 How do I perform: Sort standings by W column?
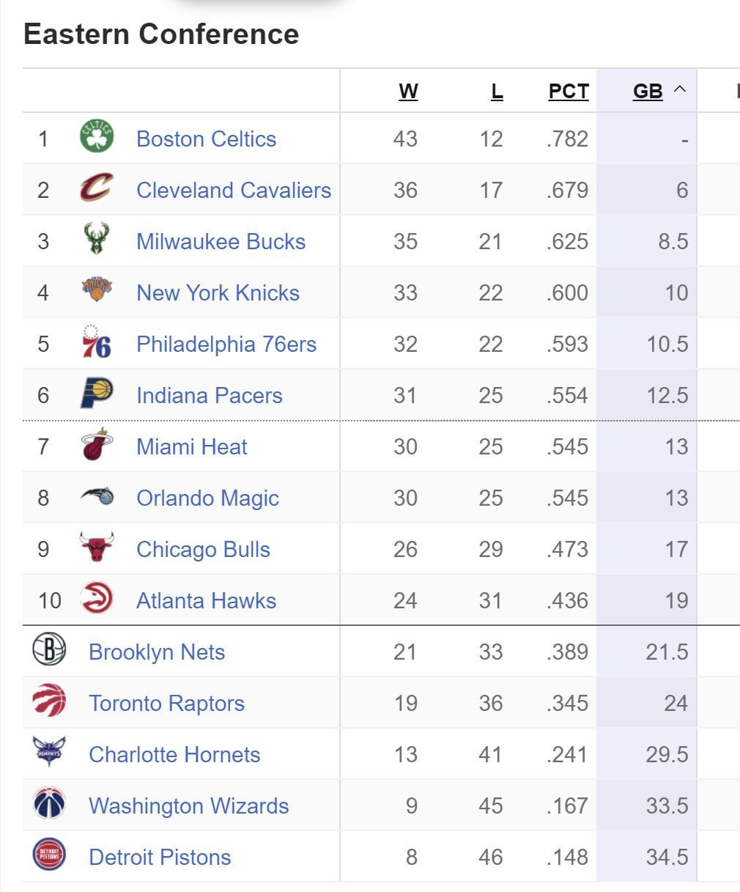(408, 92)
